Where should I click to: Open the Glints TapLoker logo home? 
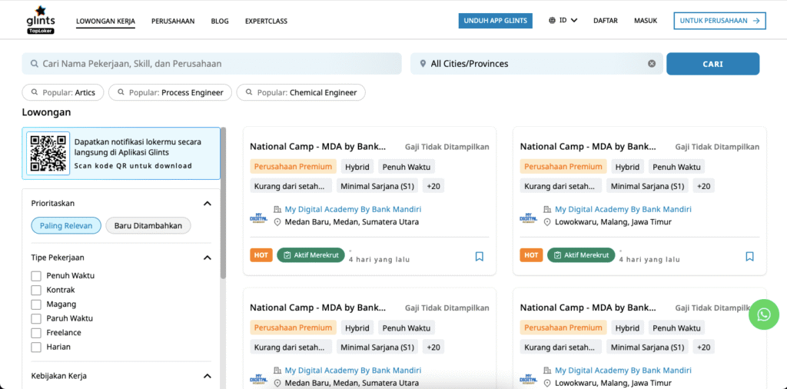(41, 20)
